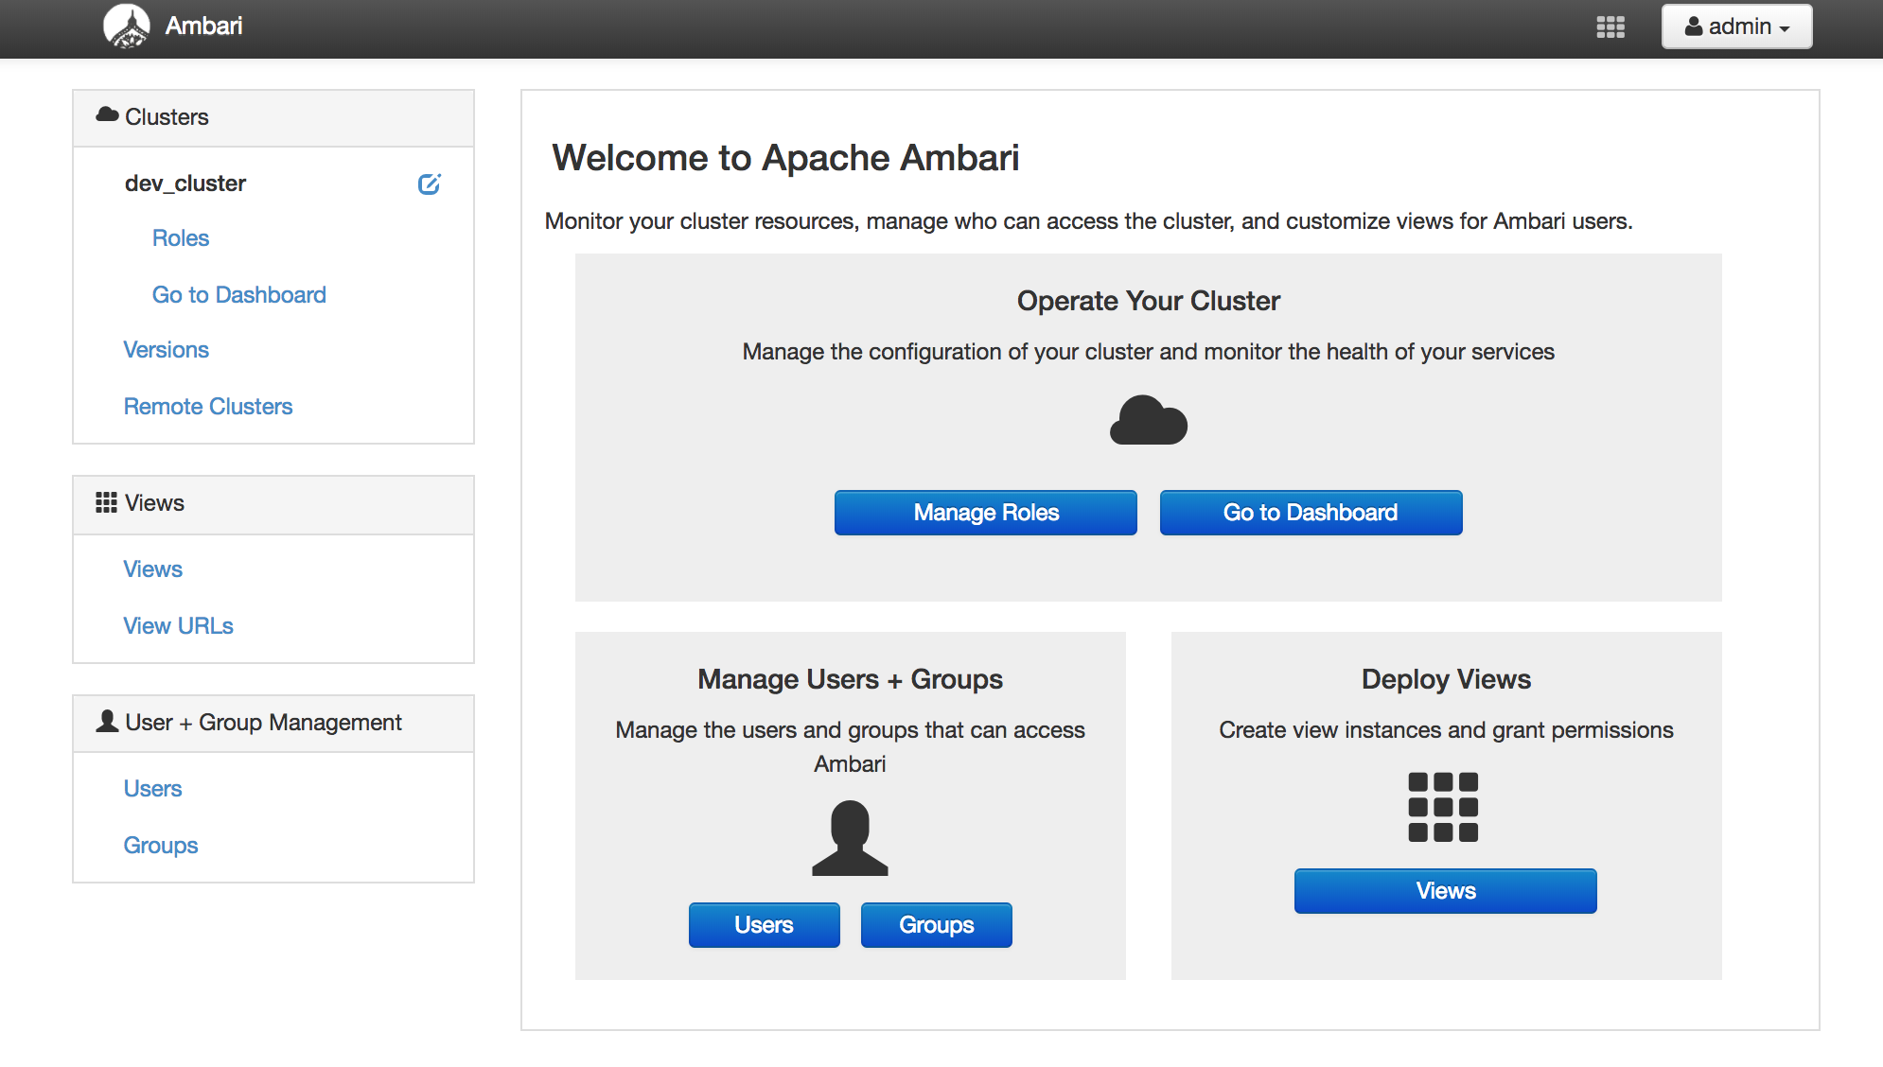Click the blue Groups button

click(x=936, y=924)
